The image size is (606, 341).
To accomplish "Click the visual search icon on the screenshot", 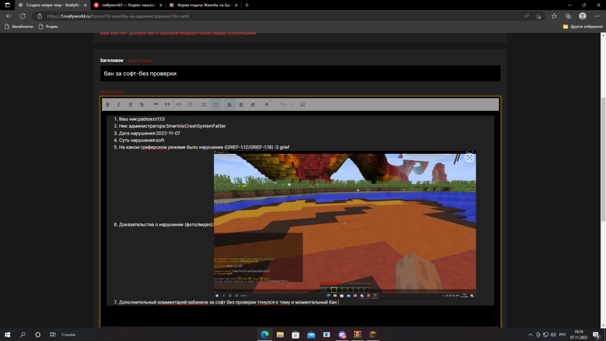I will 469,157.
